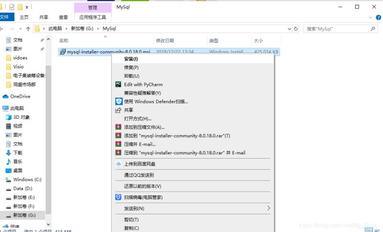Select 新加卷 (F:) drive in sidebar
The width and height of the screenshot is (383, 232).
coord(23,206)
